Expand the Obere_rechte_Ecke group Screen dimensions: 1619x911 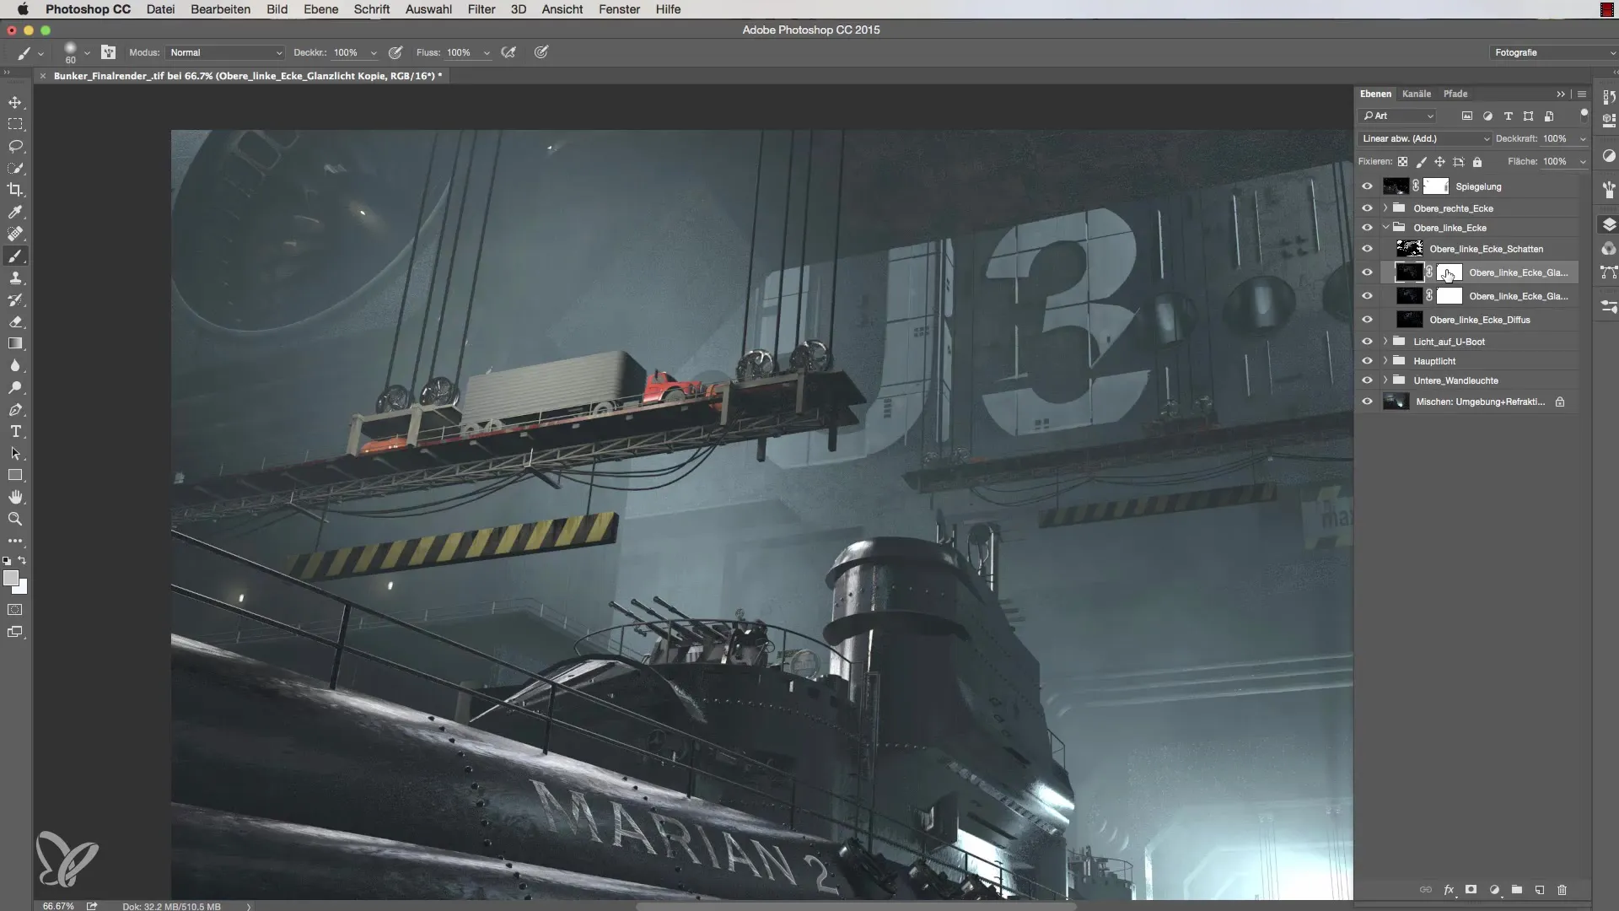(1385, 208)
